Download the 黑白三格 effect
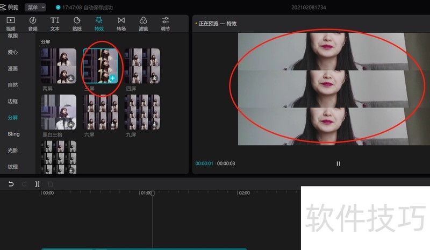430x250 pixels. (71, 124)
